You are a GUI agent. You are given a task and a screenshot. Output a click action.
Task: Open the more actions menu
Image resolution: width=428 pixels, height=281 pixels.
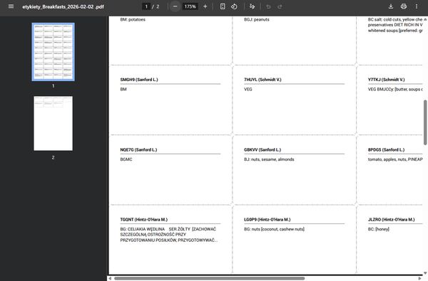pyautogui.click(x=417, y=6)
